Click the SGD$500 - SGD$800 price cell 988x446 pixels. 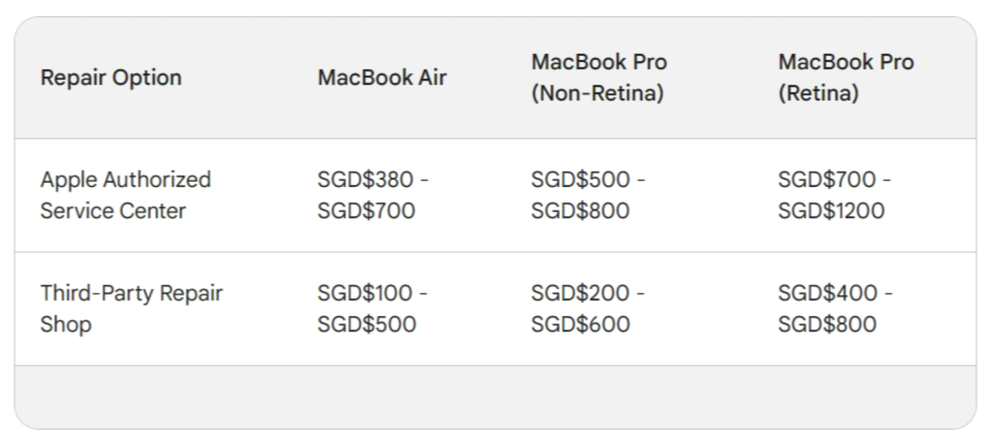(588, 195)
